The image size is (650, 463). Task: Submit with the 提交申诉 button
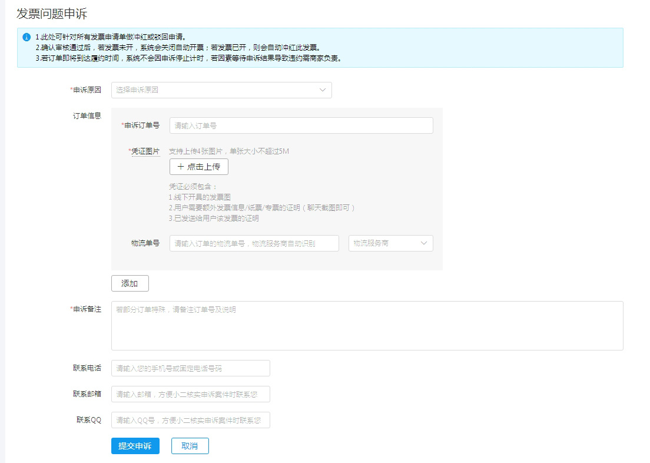[135, 446]
